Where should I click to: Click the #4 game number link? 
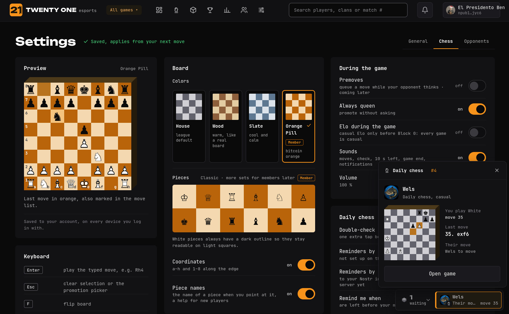[x=433, y=170]
